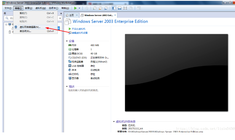Click the take snapshot toolbar icon
The width and height of the screenshot is (235, 140).
(95, 8)
